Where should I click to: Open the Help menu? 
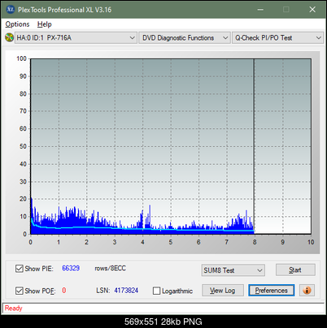click(44, 24)
